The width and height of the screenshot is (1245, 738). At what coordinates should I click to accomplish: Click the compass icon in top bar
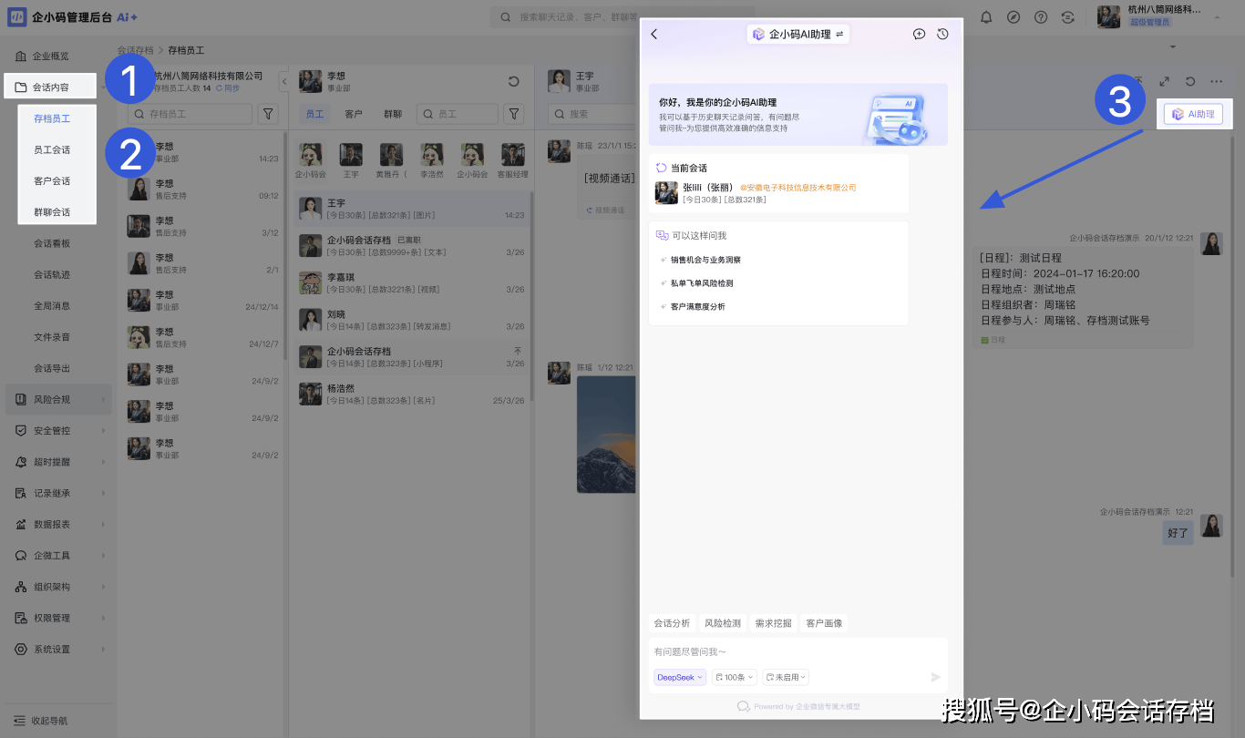coord(1013,17)
